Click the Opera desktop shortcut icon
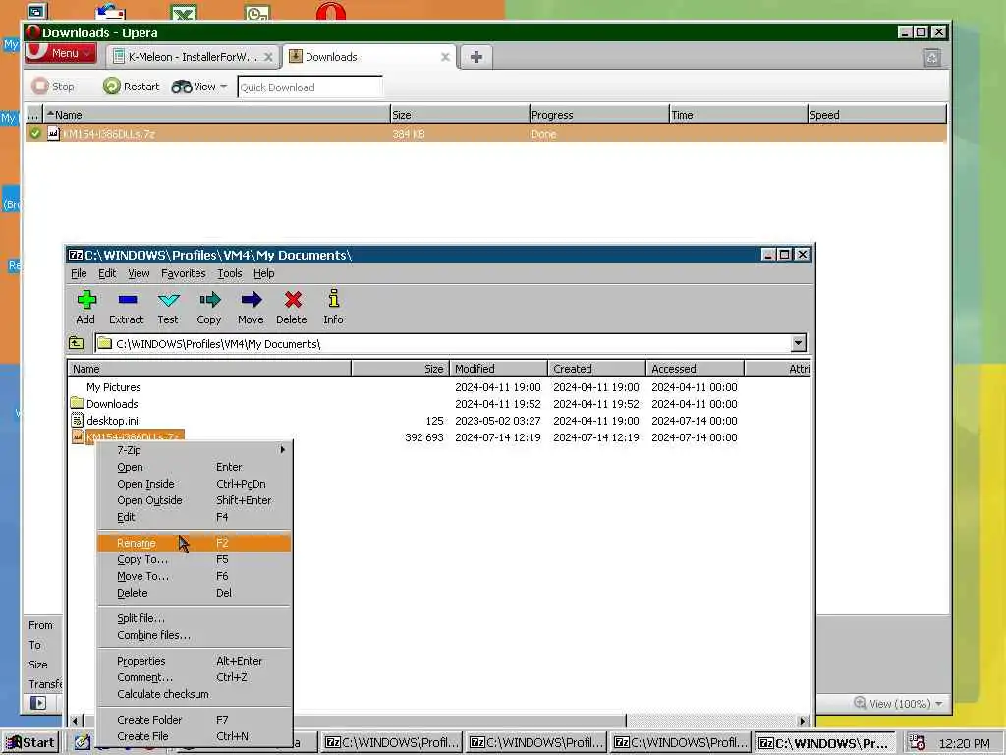This screenshot has width=1006, height=755. (x=331, y=10)
